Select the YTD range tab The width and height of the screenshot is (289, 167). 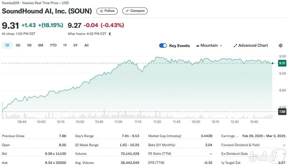(x=53, y=45)
